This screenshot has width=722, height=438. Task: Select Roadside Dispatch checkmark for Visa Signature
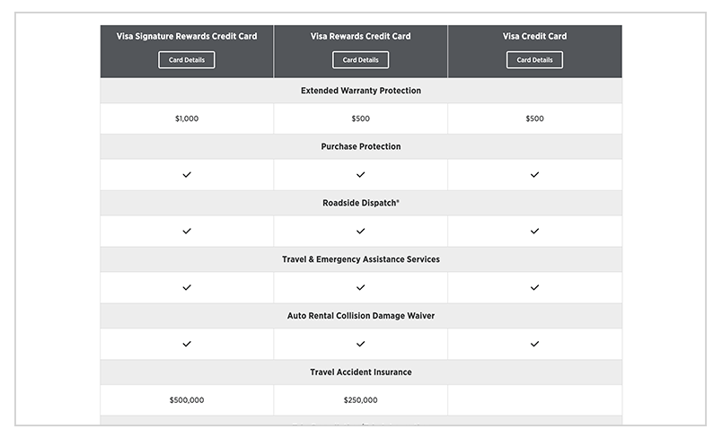[x=187, y=231]
